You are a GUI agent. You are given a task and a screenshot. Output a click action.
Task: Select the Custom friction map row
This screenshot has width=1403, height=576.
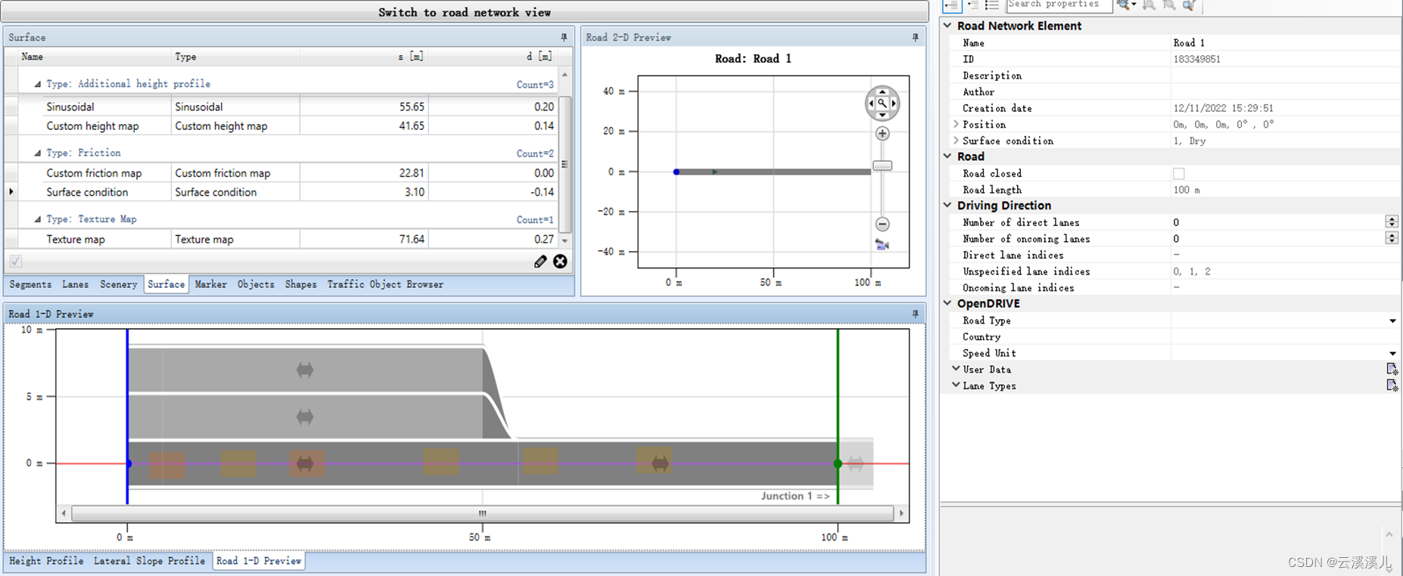288,173
